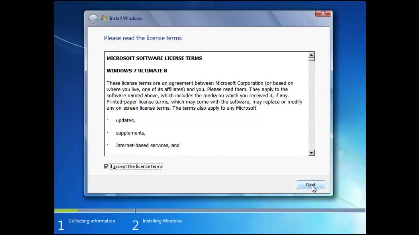Click Next to continue installation
419x235 pixels.
pyautogui.click(x=311, y=185)
